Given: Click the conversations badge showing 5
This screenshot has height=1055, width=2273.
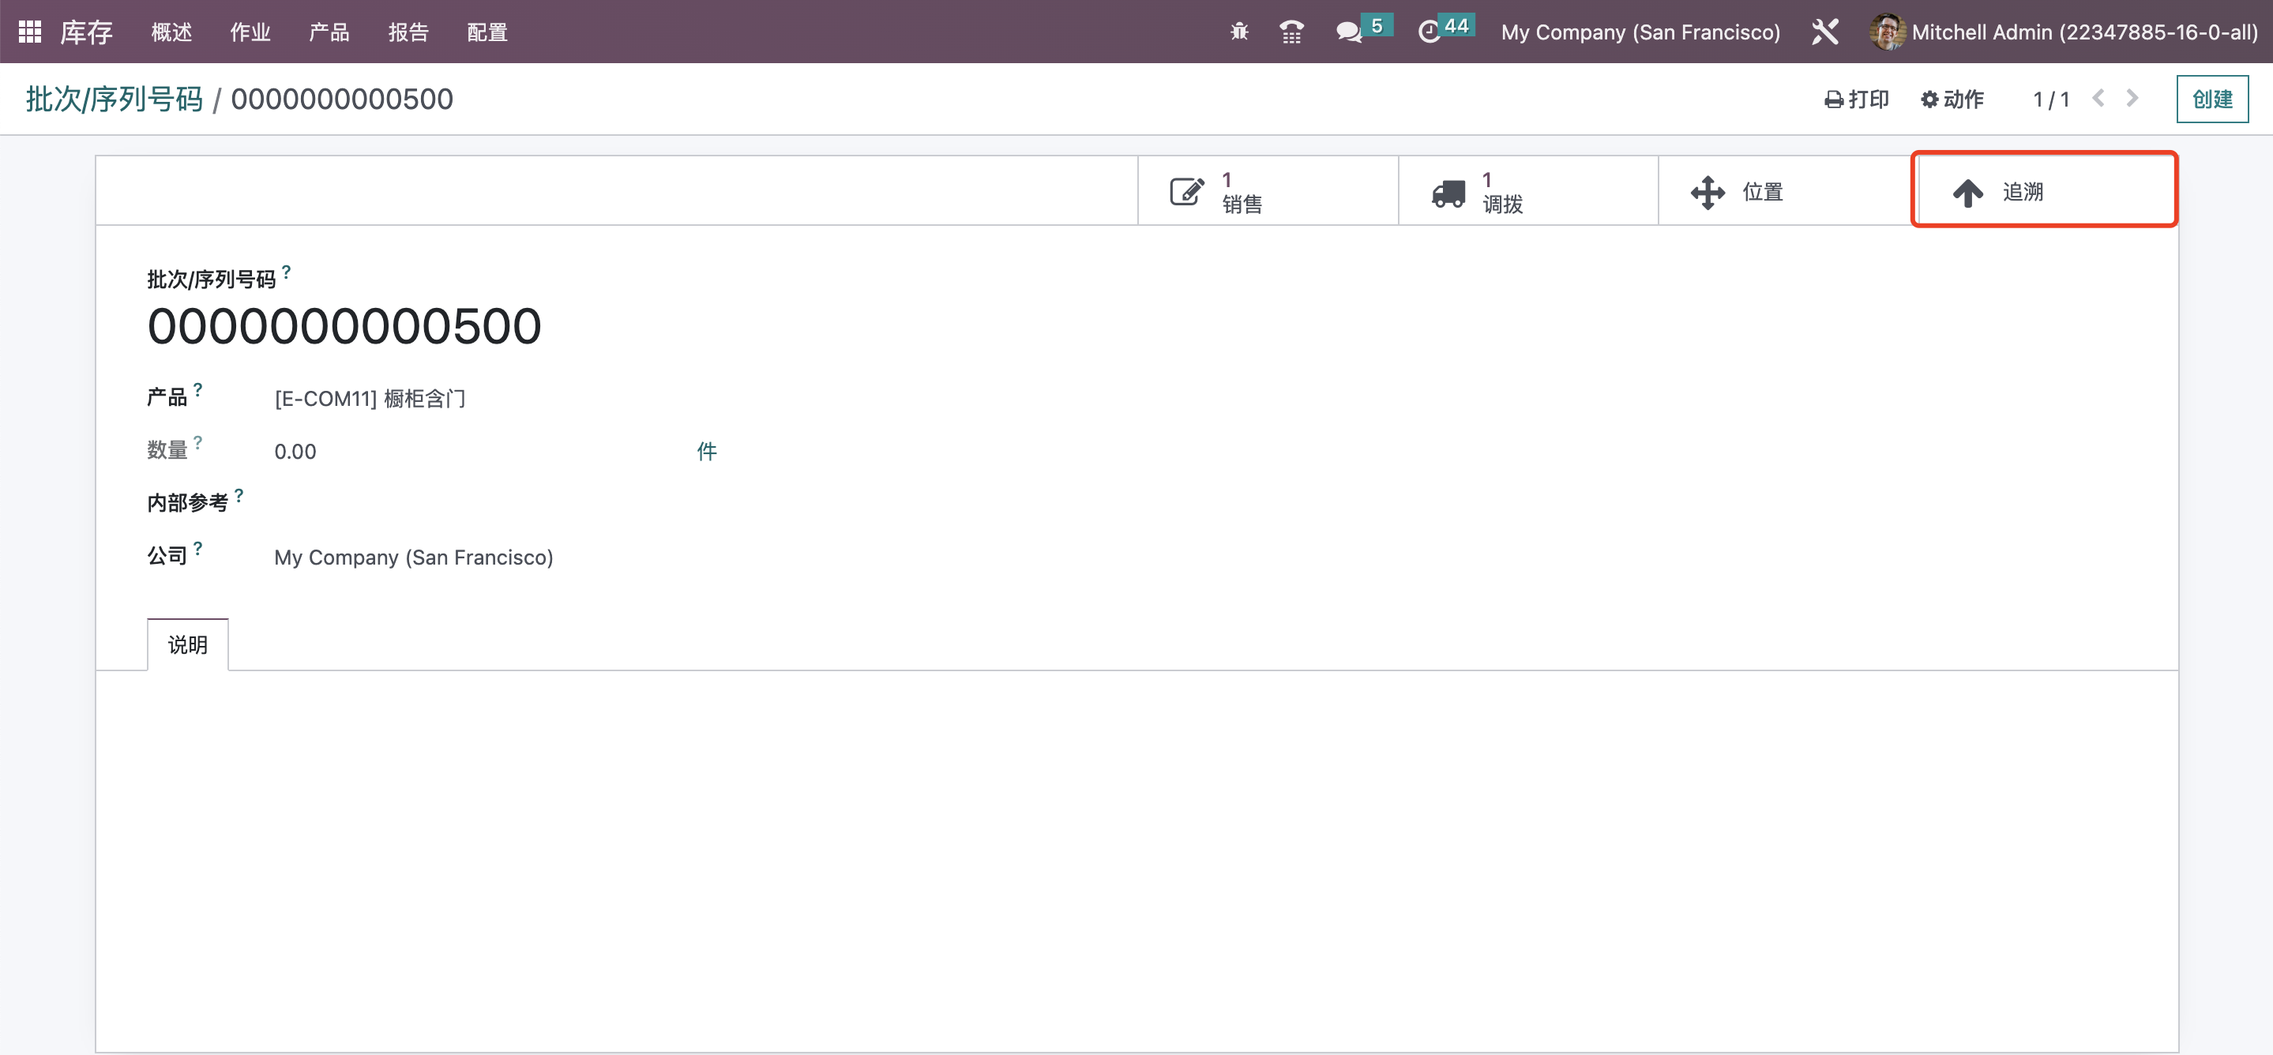Looking at the screenshot, I should coord(1377,24).
